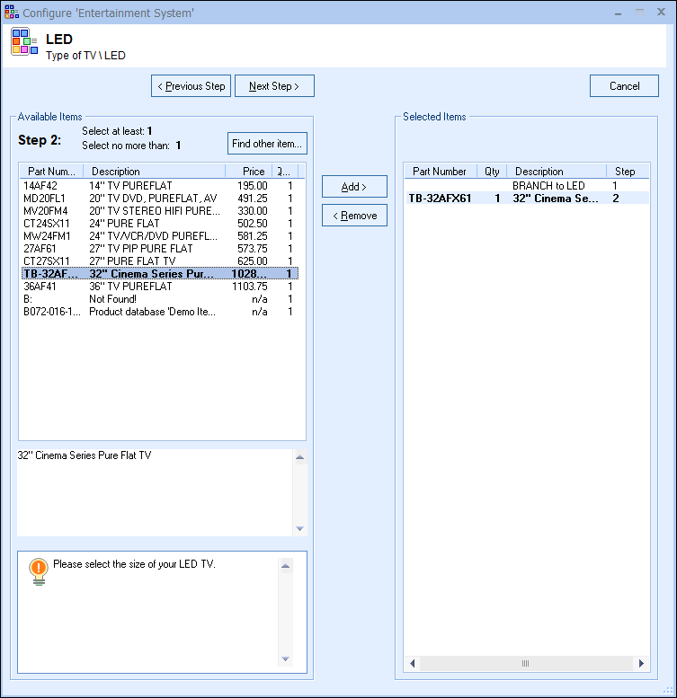Click Selected Items right scroll arrow
Viewport: 677px width, 698px height.
[641, 663]
